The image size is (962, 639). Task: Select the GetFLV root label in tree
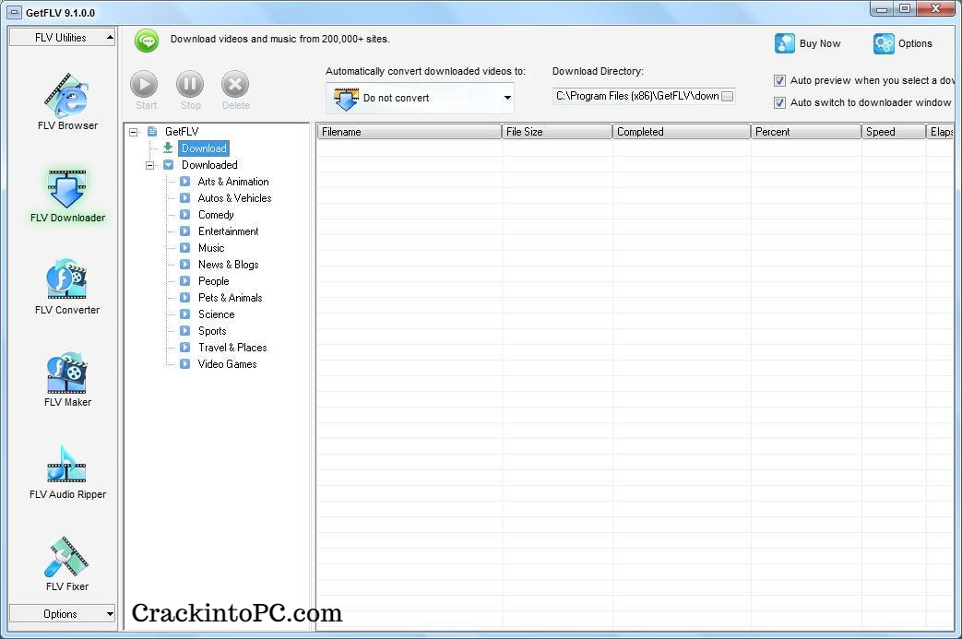[x=182, y=132]
